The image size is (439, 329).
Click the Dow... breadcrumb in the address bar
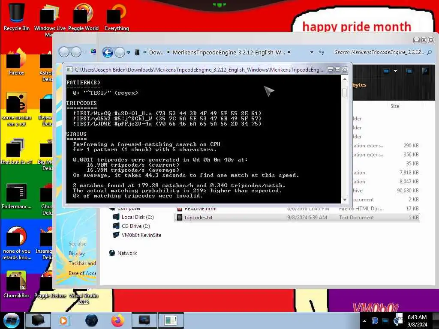[157, 52]
